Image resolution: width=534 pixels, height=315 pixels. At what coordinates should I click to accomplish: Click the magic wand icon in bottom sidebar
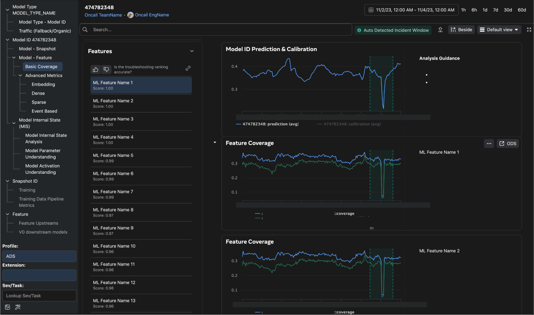click(18, 307)
